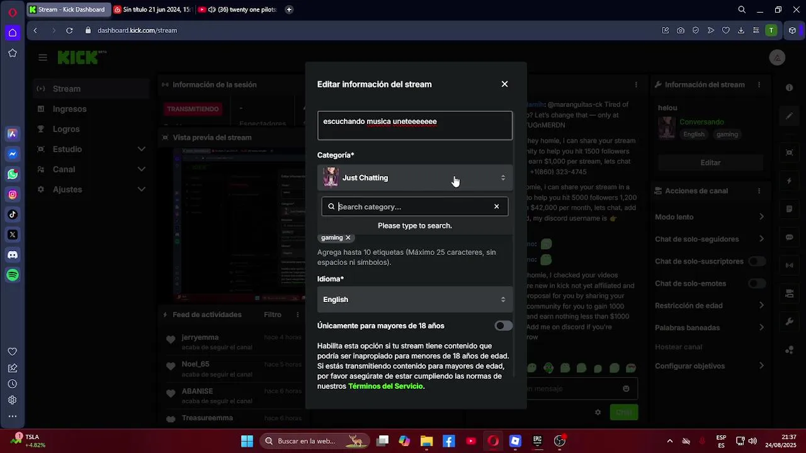Open Opera Messenger in sidebar
Viewport: 806px width, 453px height.
coord(13,154)
